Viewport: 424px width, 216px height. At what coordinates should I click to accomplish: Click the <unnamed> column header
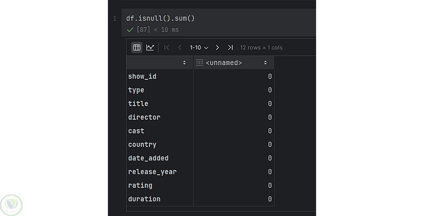pos(224,62)
